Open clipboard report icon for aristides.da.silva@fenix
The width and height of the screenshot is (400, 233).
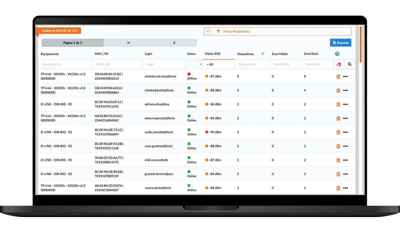tap(338, 77)
